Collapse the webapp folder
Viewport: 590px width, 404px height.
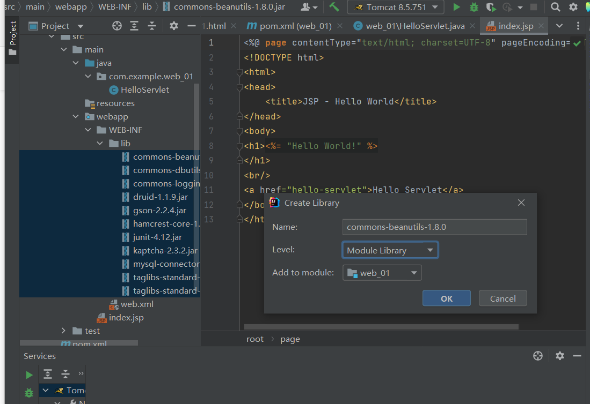click(x=76, y=116)
